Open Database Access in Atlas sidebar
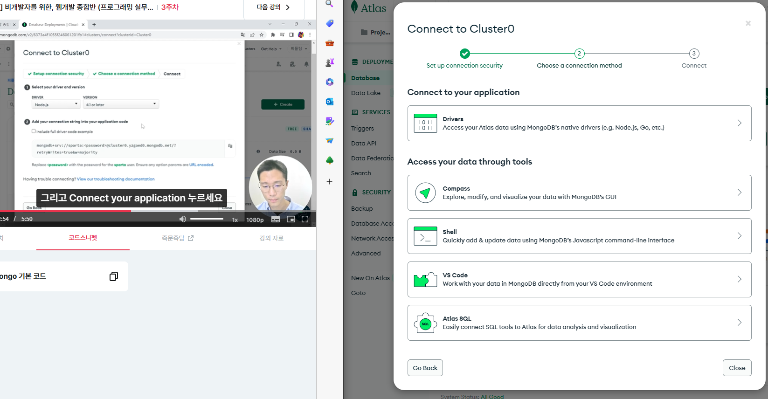768x399 pixels. click(x=372, y=224)
